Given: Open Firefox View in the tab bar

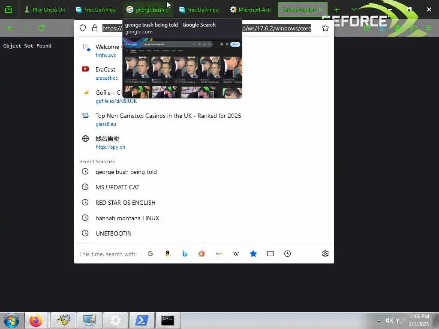Looking at the screenshot, I should tap(9, 10).
